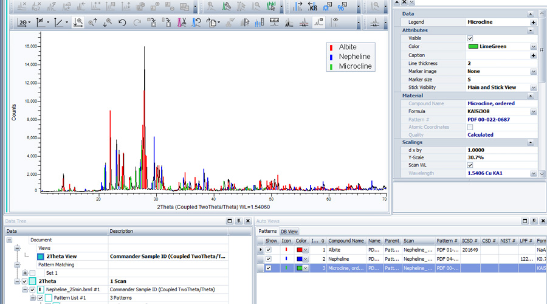The height and width of the screenshot is (304, 547).
Task: Pin the Data Tree panel
Action: 238,221
